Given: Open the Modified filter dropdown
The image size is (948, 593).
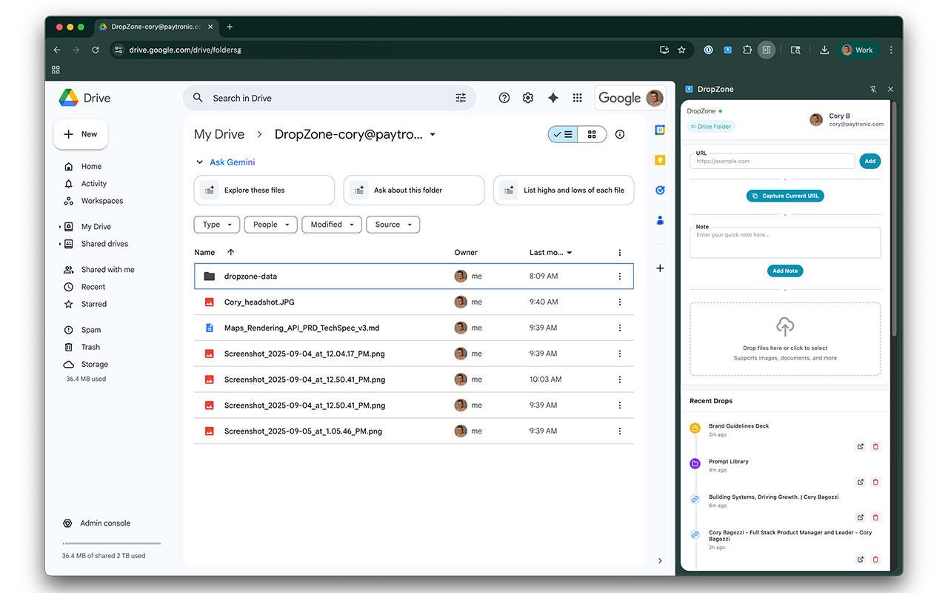Looking at the screenshot, I should tap(332, 225).
